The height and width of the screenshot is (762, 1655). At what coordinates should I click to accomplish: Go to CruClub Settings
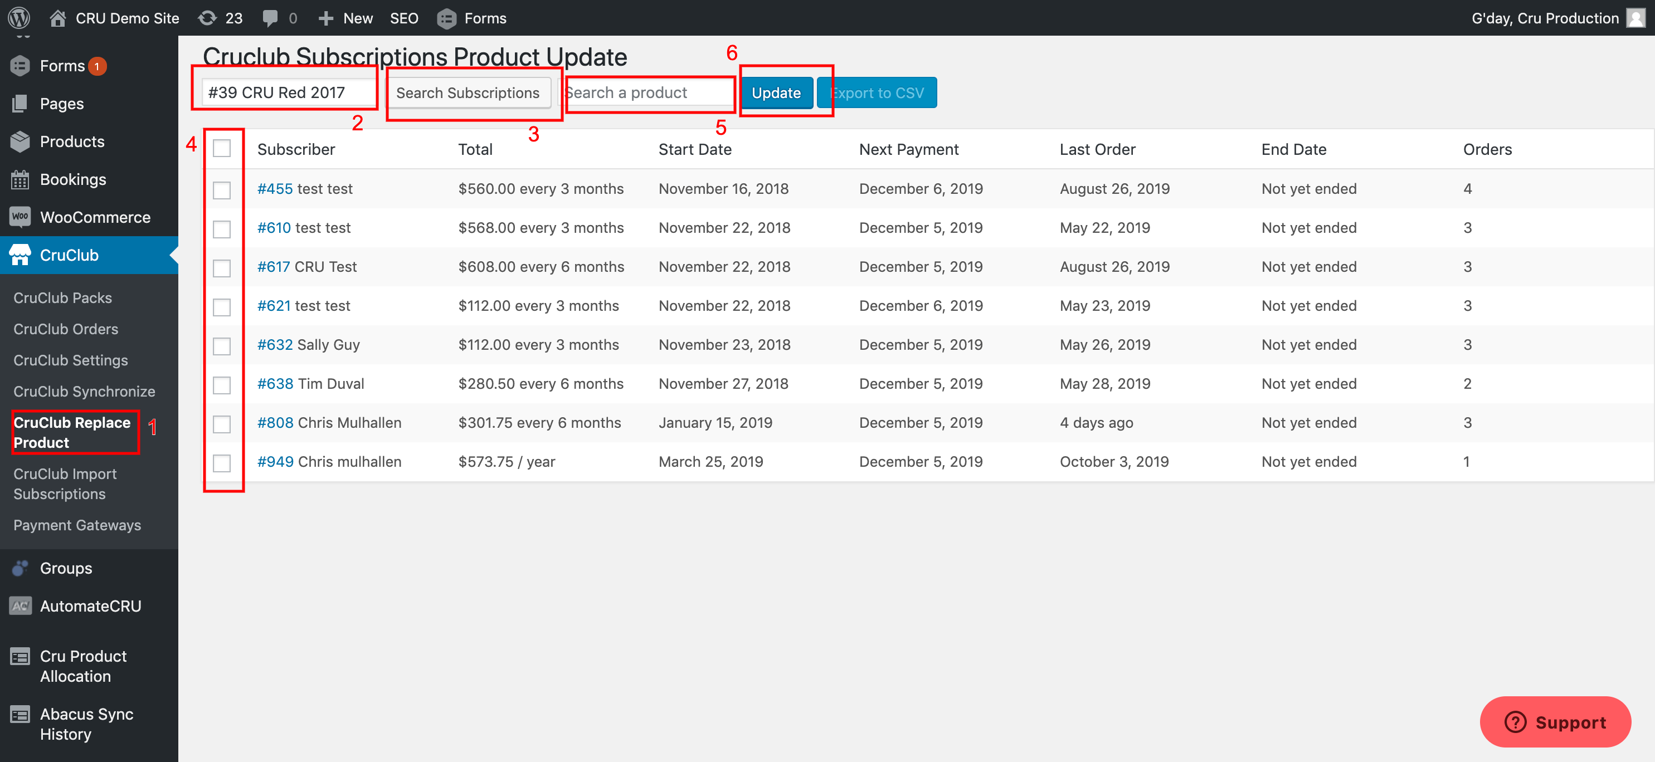[x=71, y=360]
